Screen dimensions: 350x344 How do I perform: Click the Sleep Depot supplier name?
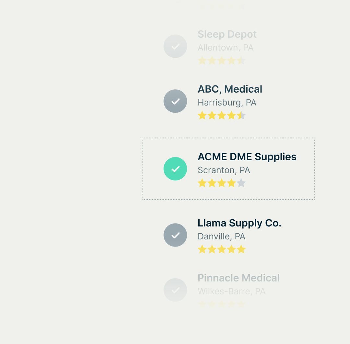(227, 34)
